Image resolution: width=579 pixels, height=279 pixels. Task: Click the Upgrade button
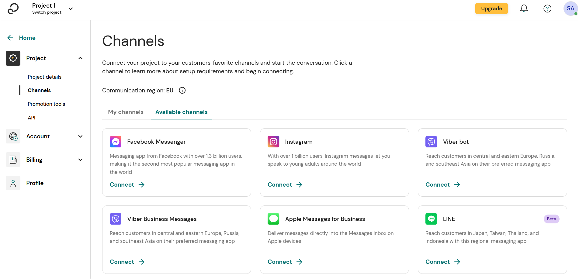pyautogui.click(x=491, y=9)
